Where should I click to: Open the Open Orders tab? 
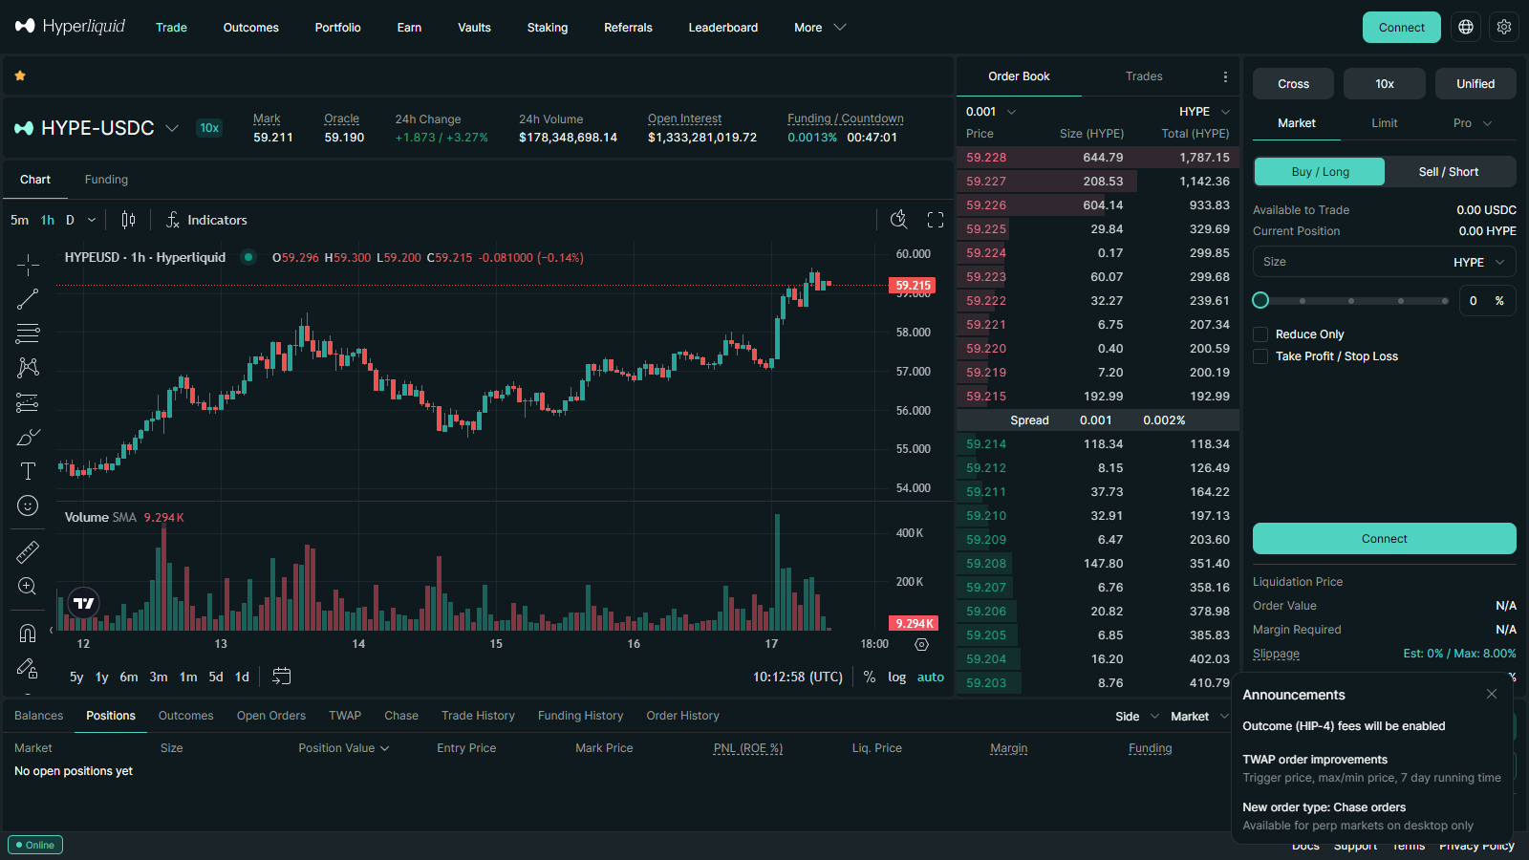tap(271, 716)
